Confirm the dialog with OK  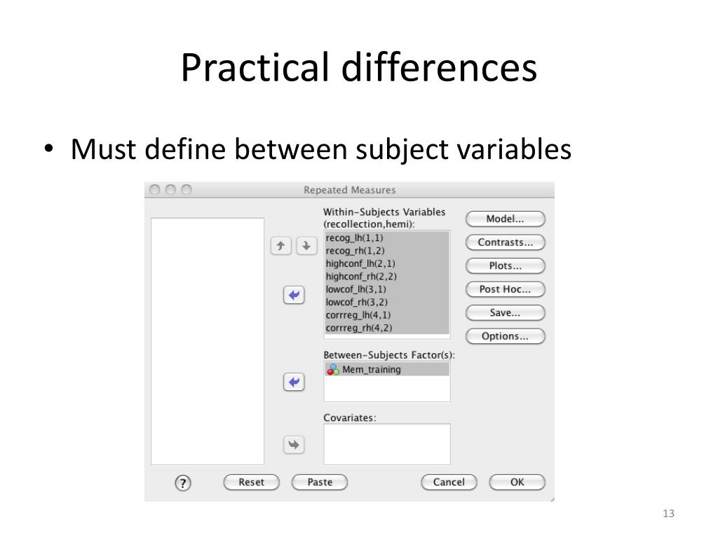(517, 482)
